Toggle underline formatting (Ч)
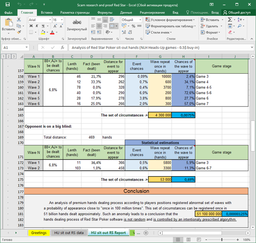256x243 pixels. tap(43, 26)
